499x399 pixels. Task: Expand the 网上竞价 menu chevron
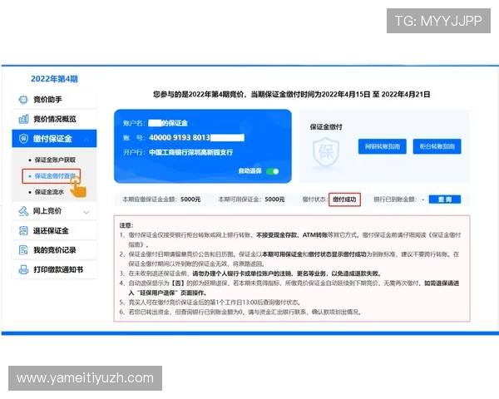[86, 212]
